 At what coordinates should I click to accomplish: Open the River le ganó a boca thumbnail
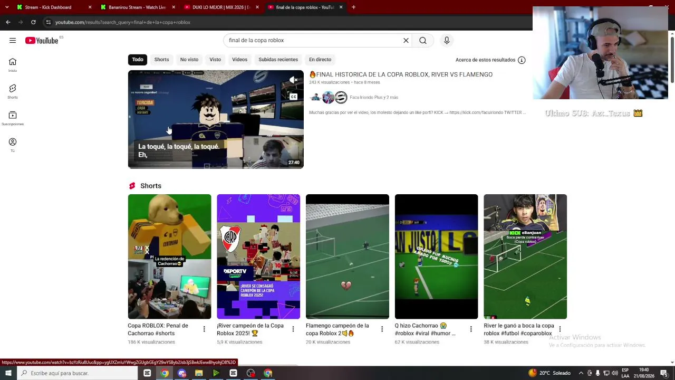[525, 256]
